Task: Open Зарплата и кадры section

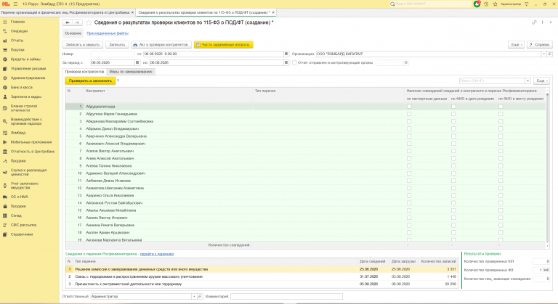Action: point(25,96)
